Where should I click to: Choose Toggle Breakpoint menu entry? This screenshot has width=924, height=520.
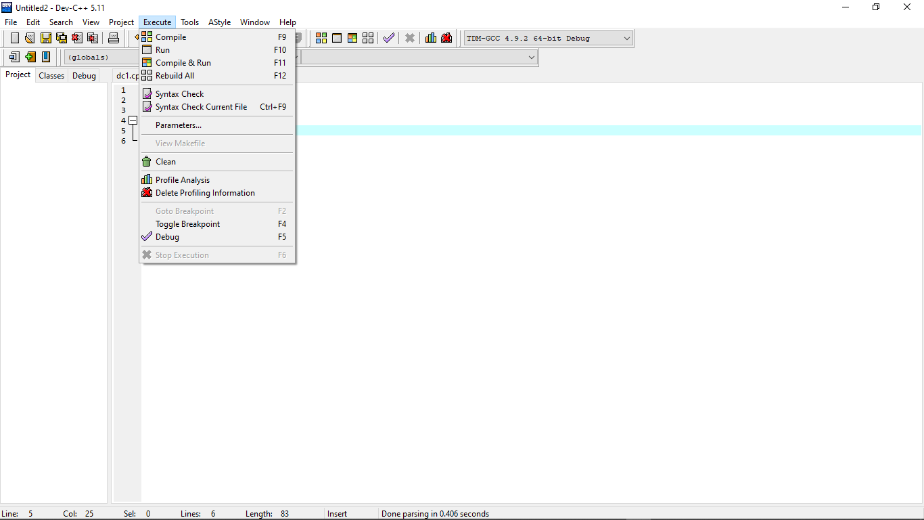point(216,224)
